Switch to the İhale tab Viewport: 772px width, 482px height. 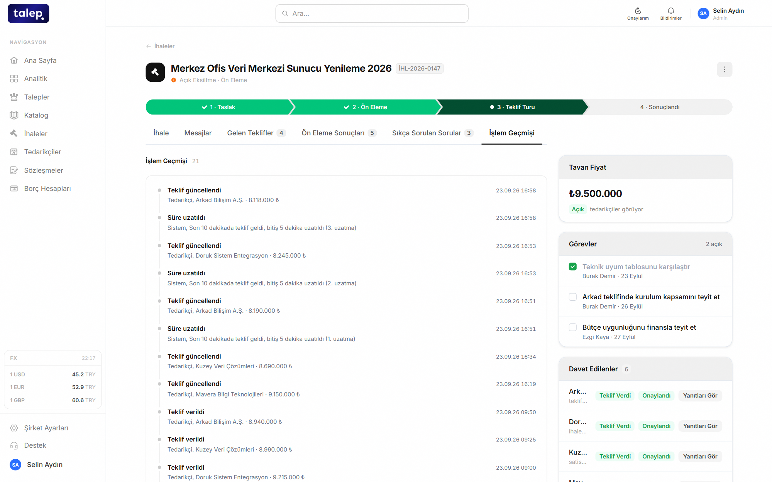pyautogui.click(x=161, y=133)
